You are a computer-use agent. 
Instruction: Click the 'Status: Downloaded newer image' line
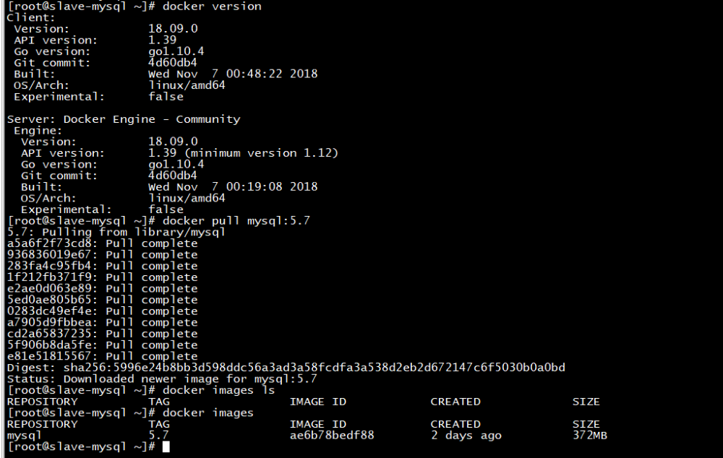click(x=161, y=379)
